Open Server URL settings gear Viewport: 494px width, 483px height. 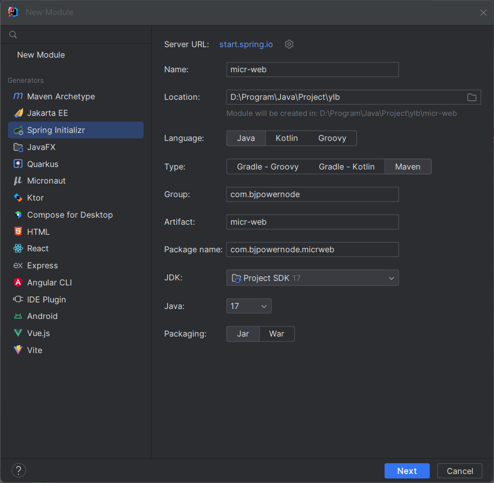(x=289, y=44)
